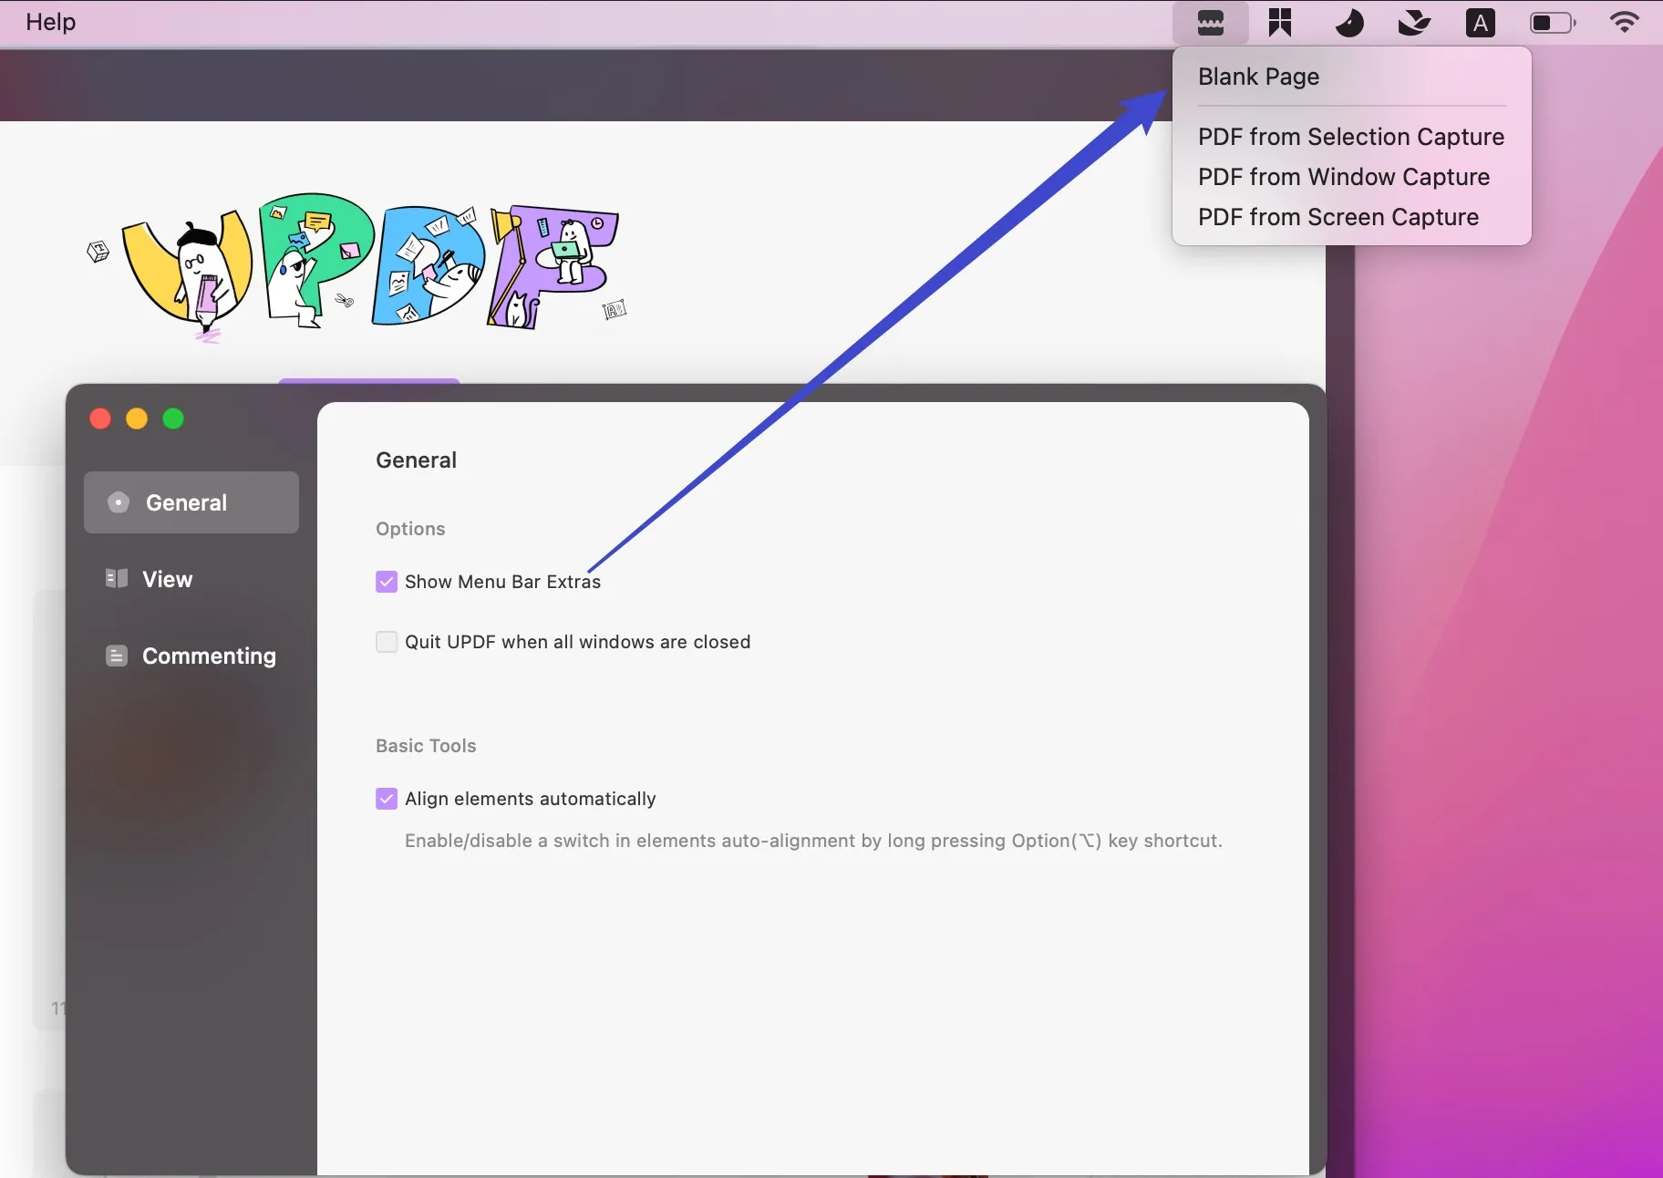
Task: Click the UPDF menu bar extras icon
Action: pyautogui.click(x=1210, y=23)
